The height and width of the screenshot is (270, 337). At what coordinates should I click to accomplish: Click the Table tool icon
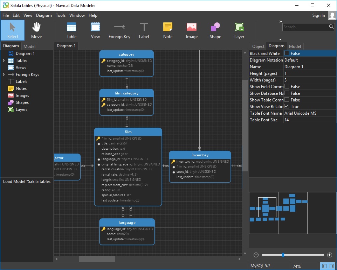(71, 30)
